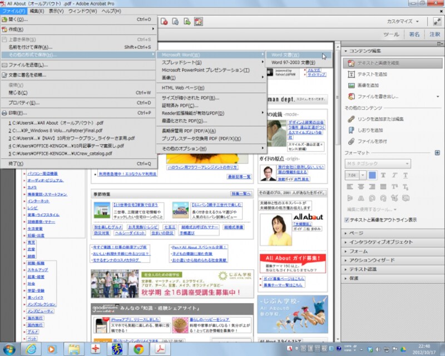
Task: Open recent file 2 JP_Windows 8 PDF
Action: (x=78, y=131)
